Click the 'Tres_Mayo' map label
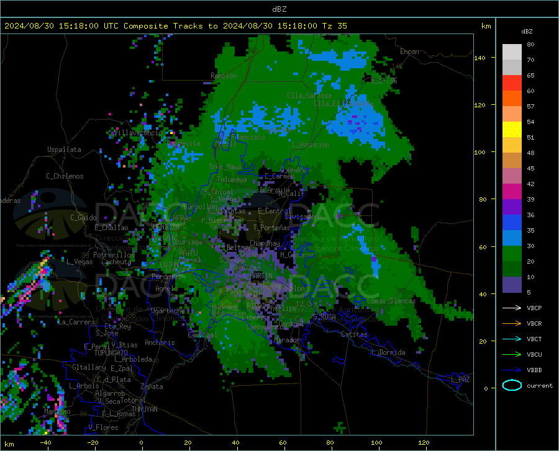 225,167
